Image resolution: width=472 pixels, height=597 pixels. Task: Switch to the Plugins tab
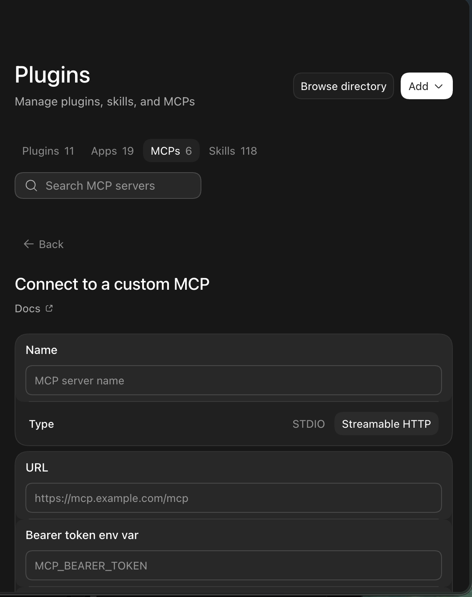point(48,151)
